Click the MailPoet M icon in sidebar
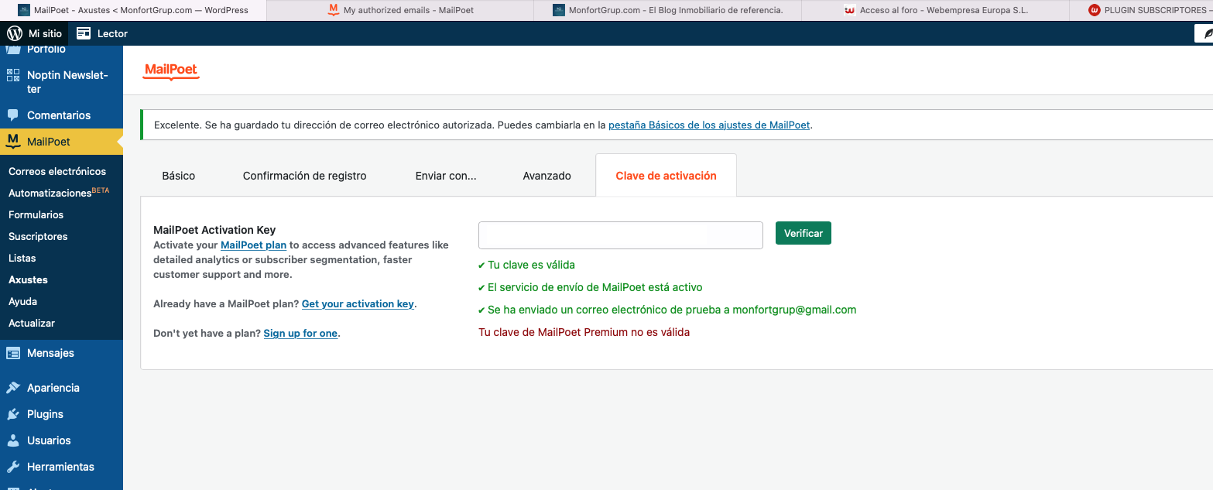Image resolution: width=1213 pixels, height=490 pixels. pyautogui.click(x=13, y=141)
